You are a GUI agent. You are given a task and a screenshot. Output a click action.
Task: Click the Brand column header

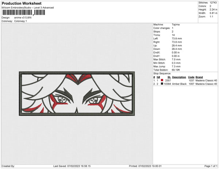tap(199, 77)
